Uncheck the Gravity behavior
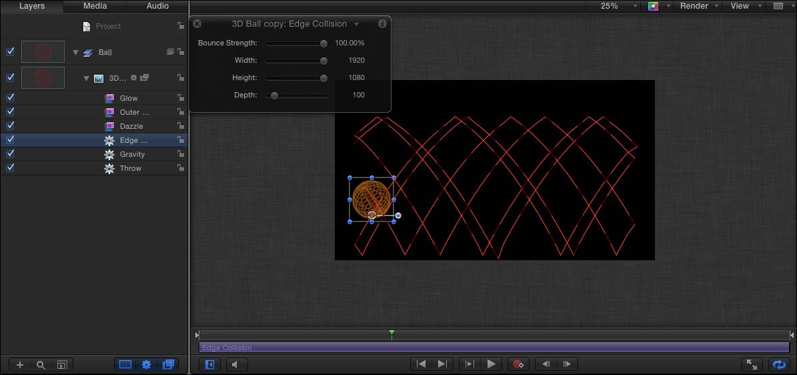797x375 pixels. point(10,154)
